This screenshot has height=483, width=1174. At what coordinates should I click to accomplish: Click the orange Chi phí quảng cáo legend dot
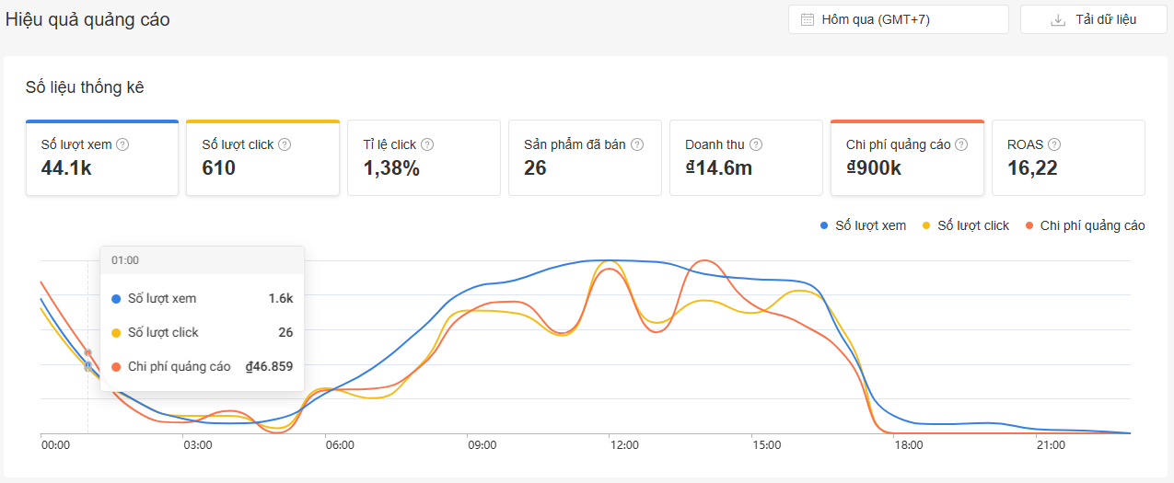[x=1030, y=225]
